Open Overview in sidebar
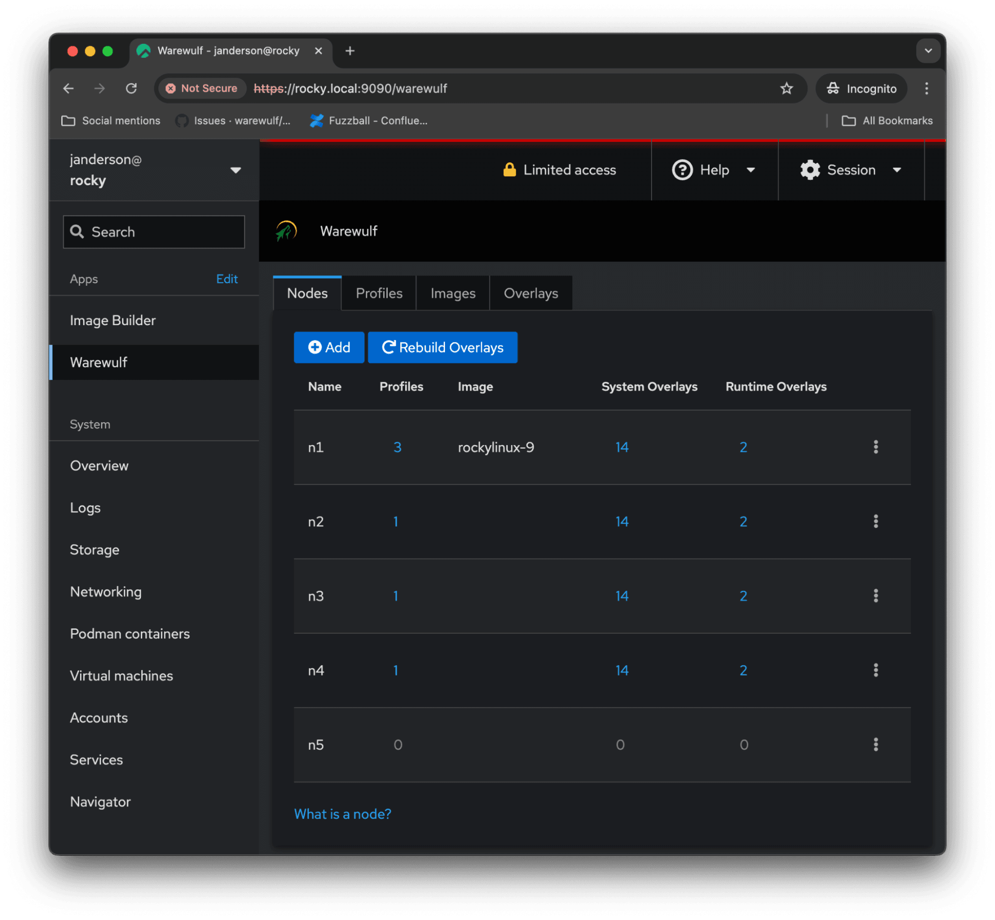Image resolution: width=995 pixels, height=920 pixels. pos(154,466)
